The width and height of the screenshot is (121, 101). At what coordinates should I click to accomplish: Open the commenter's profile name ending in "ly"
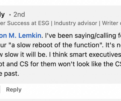click(2, 15)
